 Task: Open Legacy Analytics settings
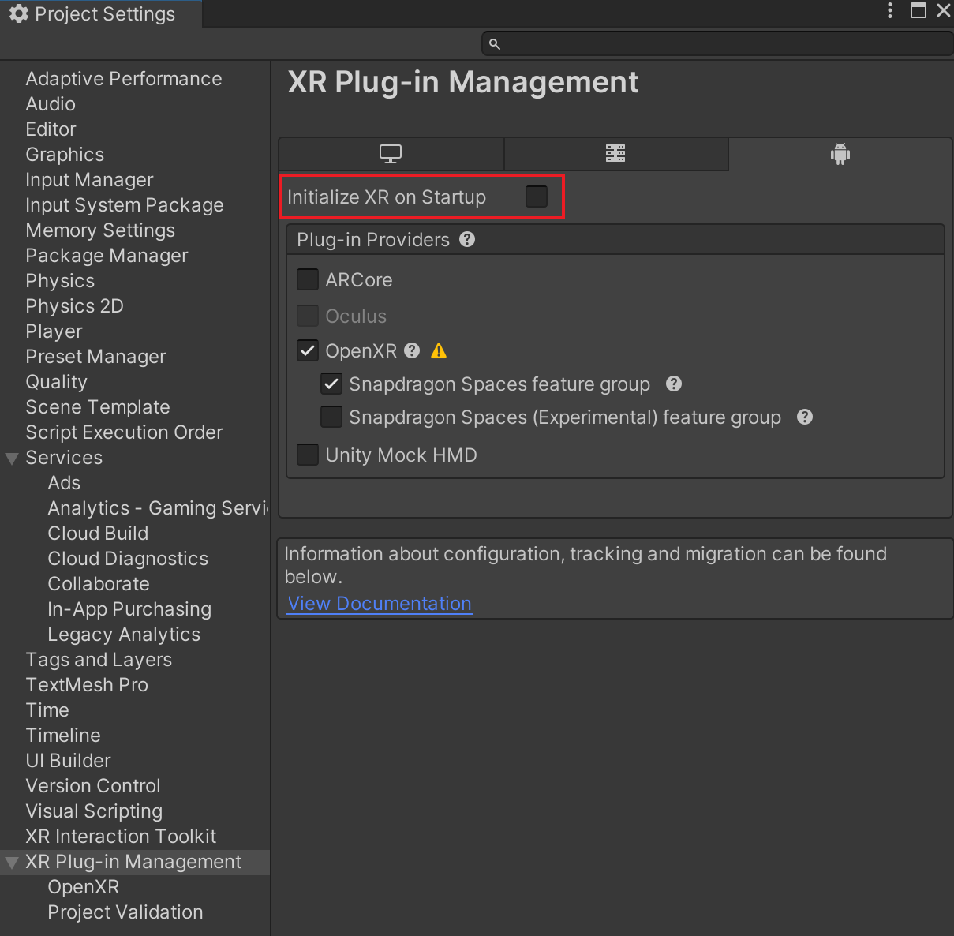pos(124,635)
